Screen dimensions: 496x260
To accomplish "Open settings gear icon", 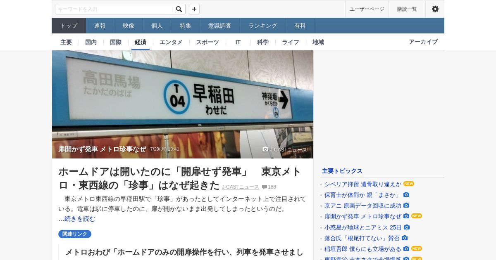I will [x=435, y=9].
